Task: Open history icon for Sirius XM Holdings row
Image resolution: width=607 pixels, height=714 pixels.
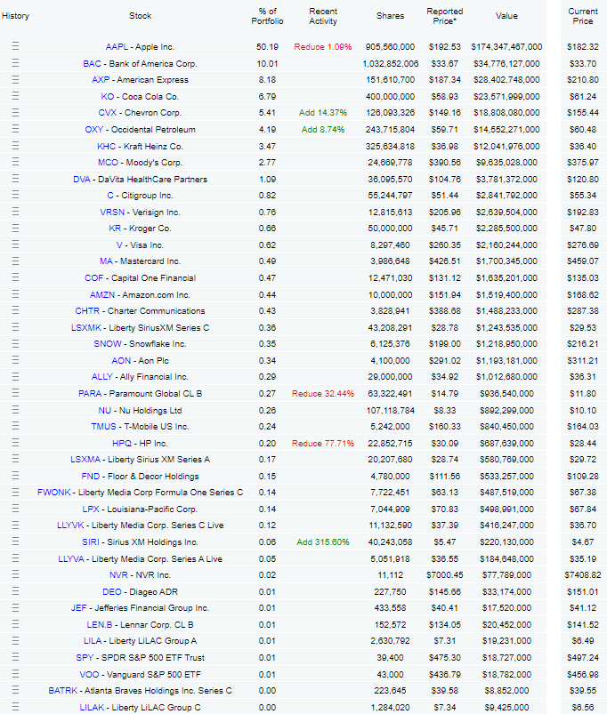Action: coord(15,542)
